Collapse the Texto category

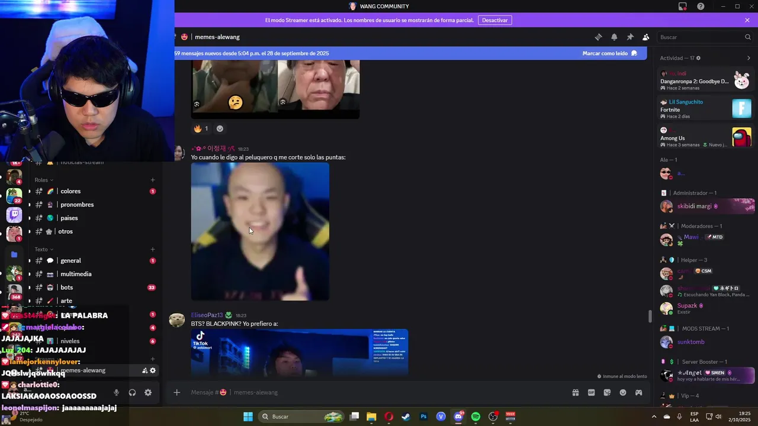44,249
